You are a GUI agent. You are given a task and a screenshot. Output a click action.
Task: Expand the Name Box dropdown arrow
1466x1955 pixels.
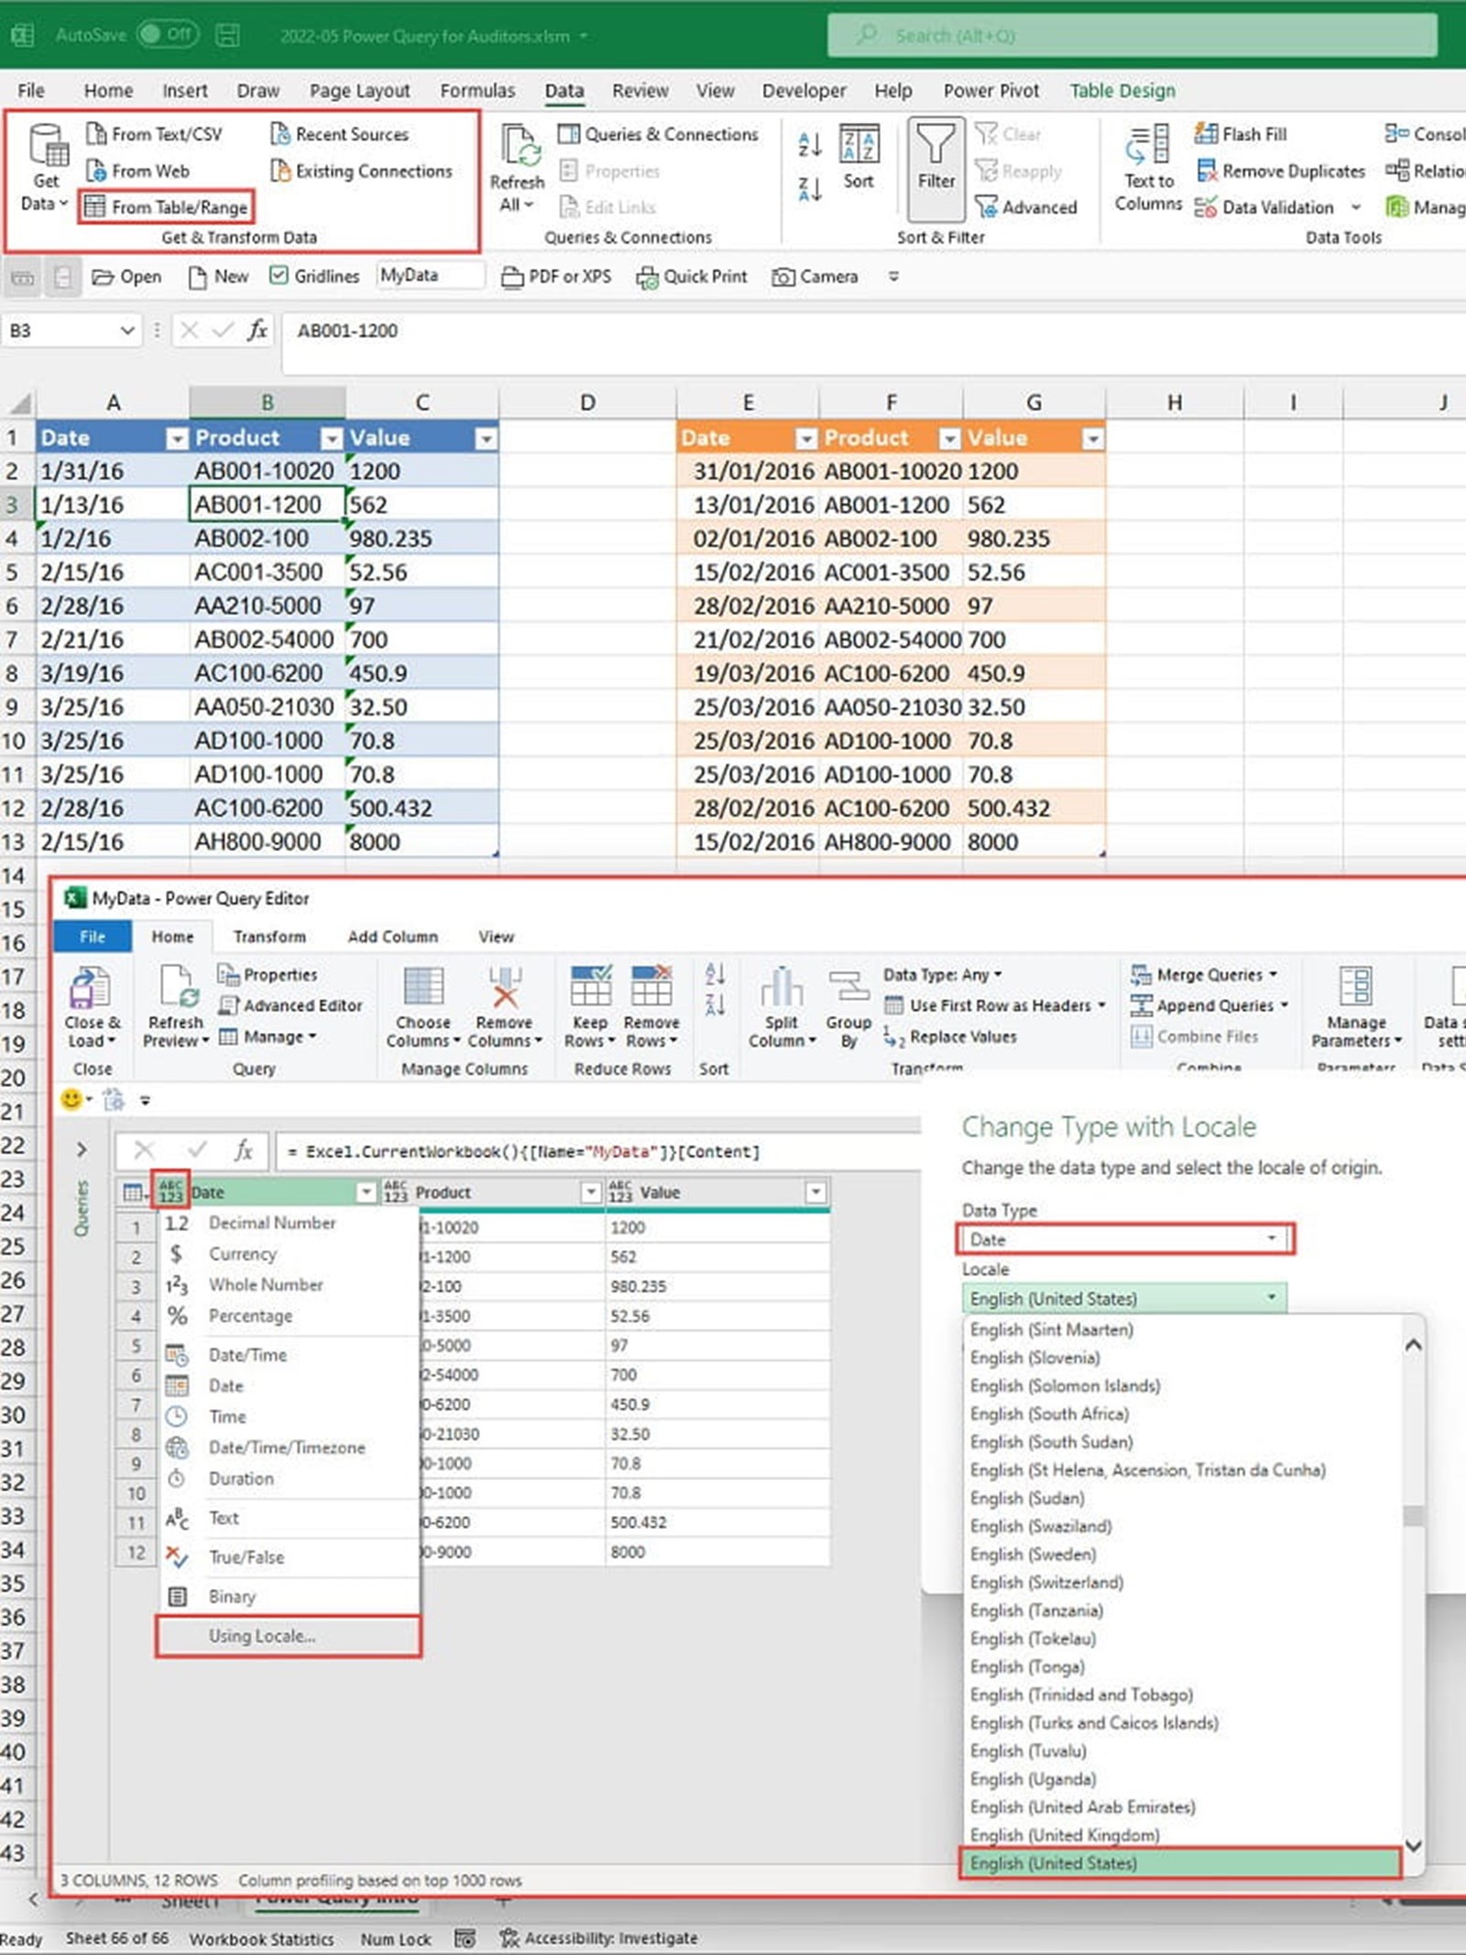[x=127, y=331]
